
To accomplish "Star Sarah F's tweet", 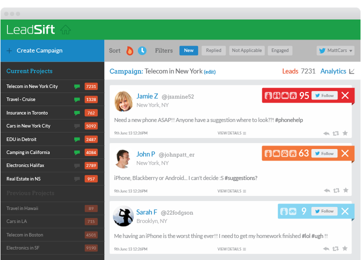I will tap(344, 248).
